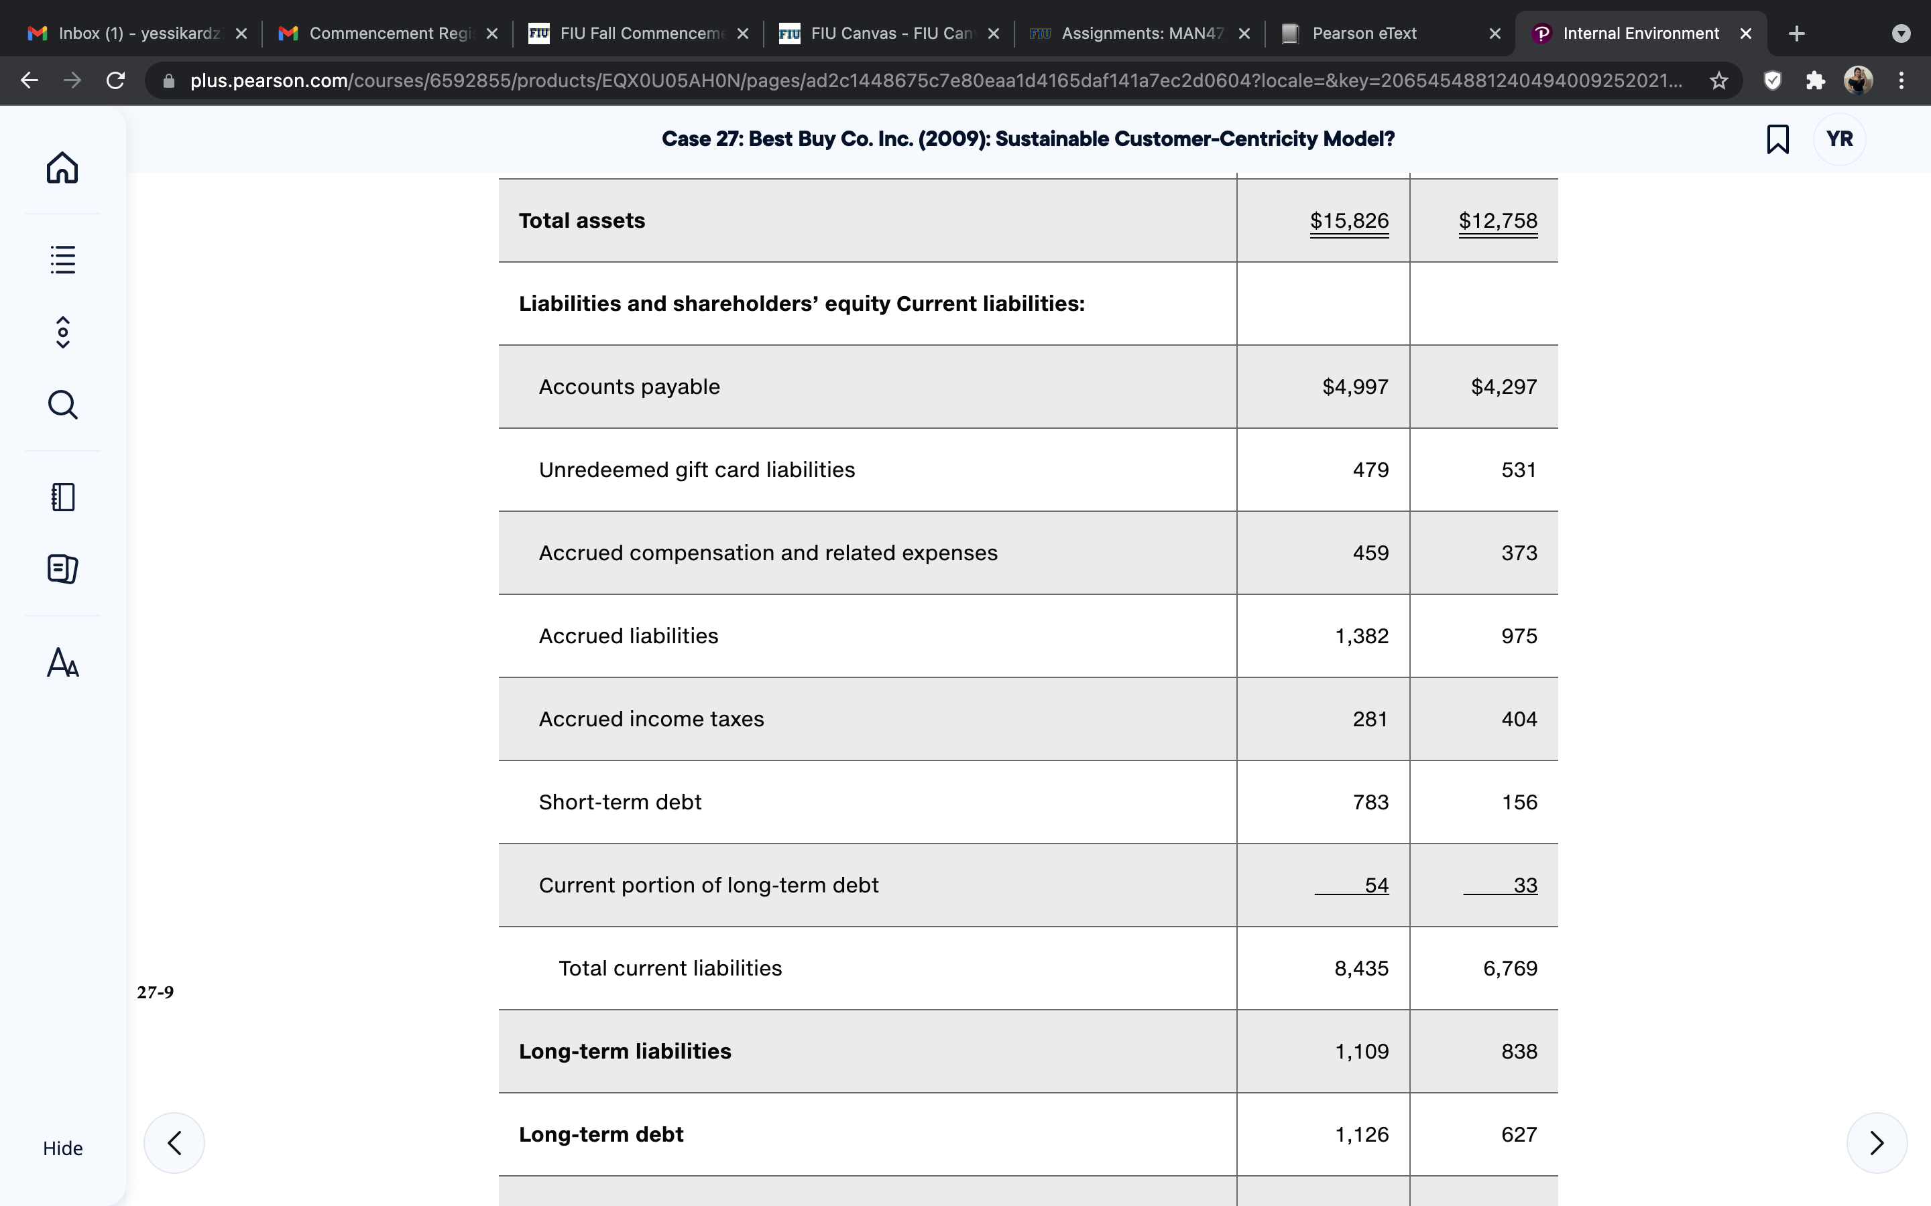Switch to the Pearson eText tab

pos(1389,33)
